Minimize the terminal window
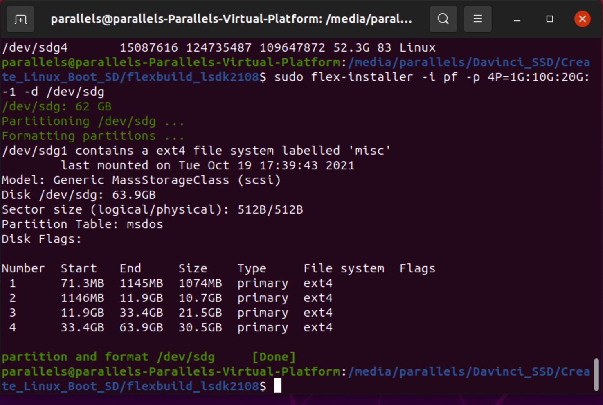 coord(517,19)
